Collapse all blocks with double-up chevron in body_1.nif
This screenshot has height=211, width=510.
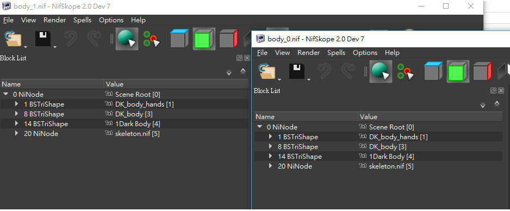(243, 72)
